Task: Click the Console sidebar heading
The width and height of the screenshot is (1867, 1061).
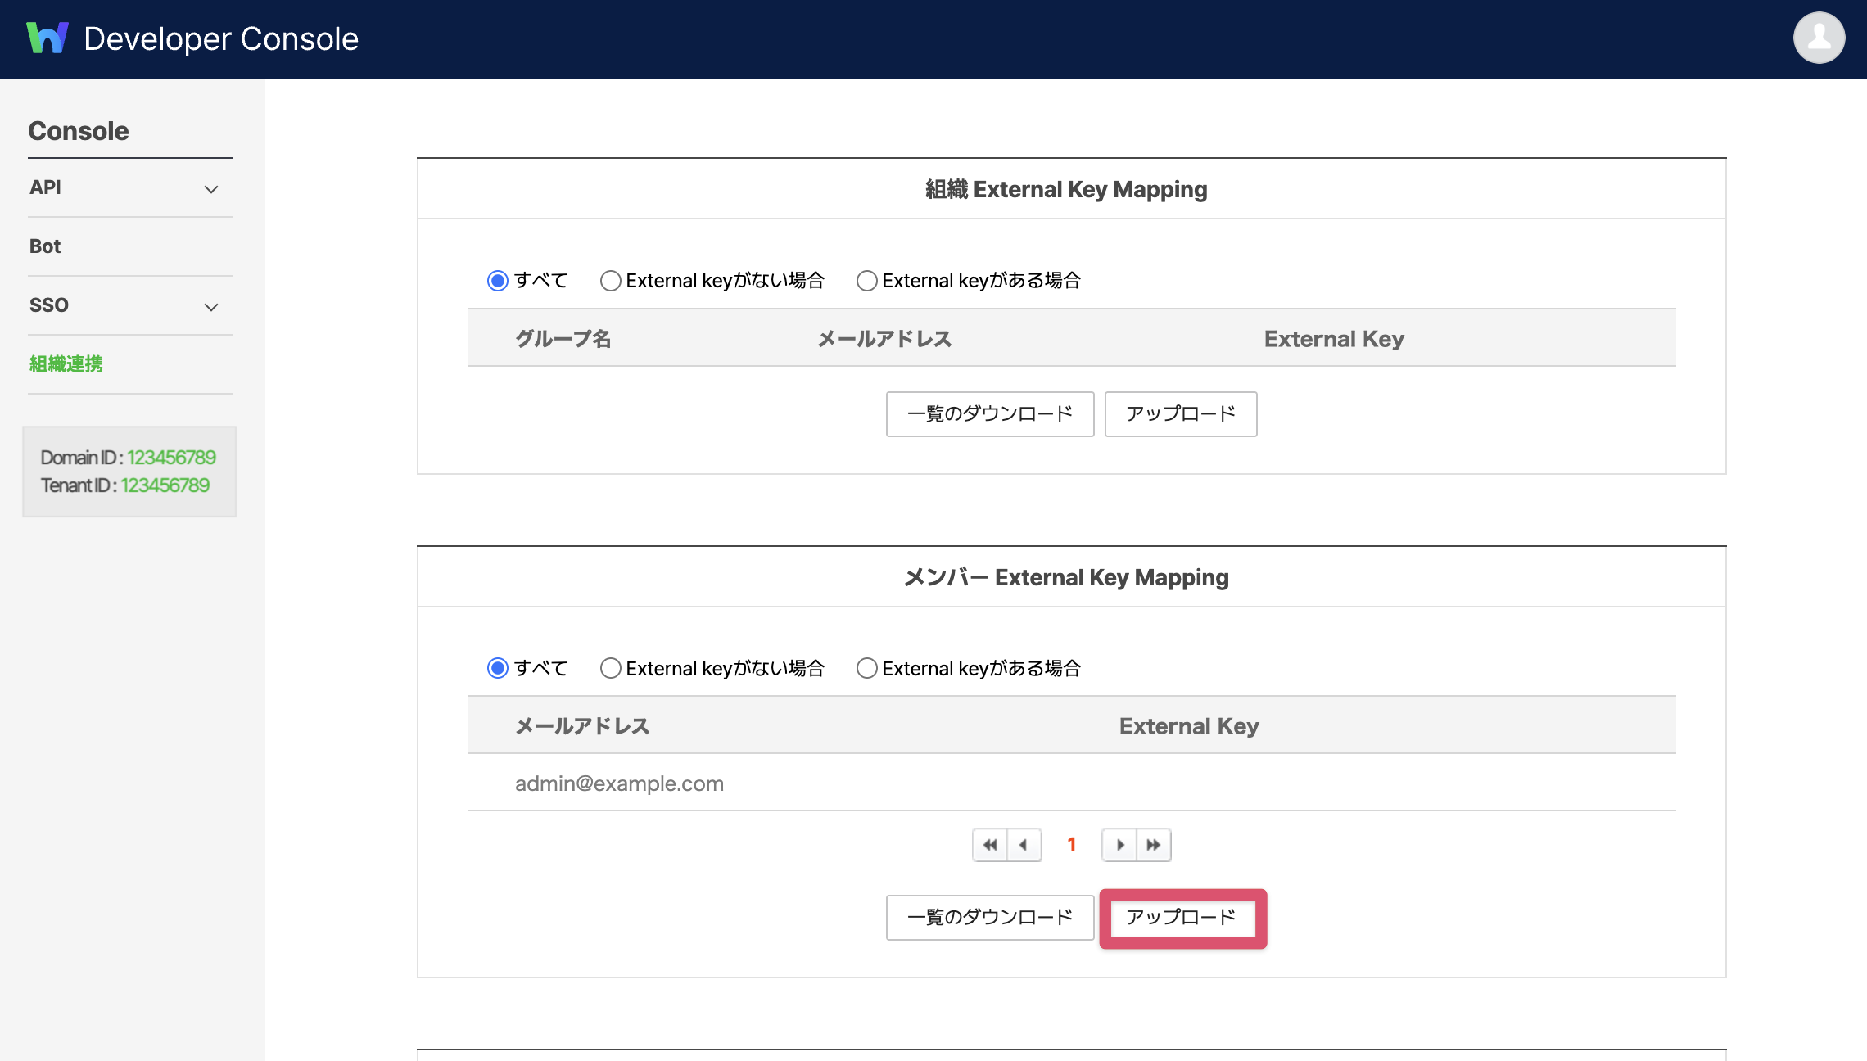Action: click(x=79, y=131)
